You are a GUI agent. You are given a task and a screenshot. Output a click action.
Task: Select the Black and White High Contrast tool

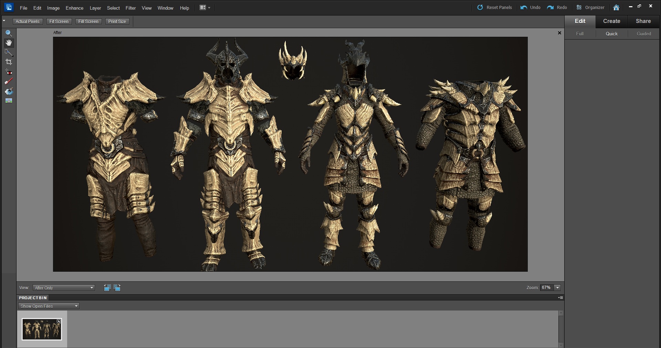(x=9, y=101)
